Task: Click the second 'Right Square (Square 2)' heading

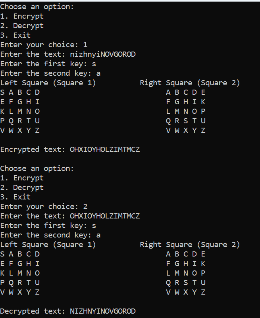Action: click(190, 245)
